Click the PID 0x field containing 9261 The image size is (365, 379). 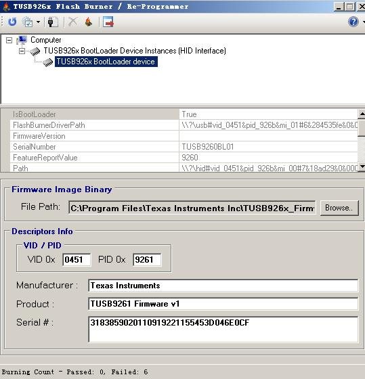click(x=147, y=260)
